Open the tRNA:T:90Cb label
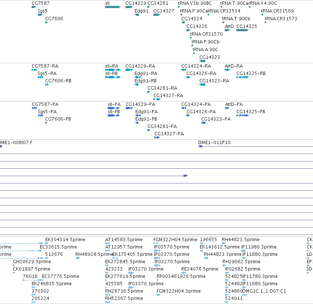 (x=236, y=18)
